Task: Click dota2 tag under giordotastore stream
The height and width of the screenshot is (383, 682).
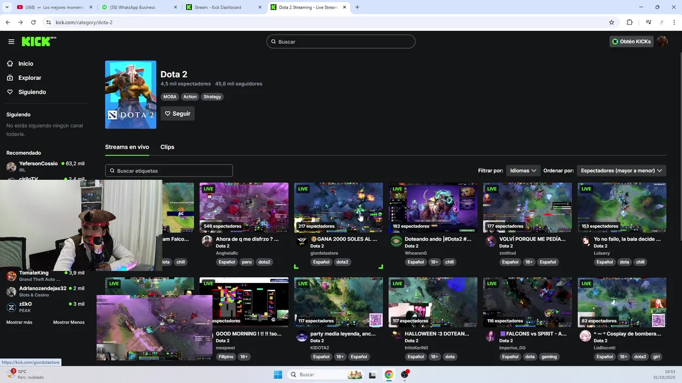Action: click(x=342, y=262)
